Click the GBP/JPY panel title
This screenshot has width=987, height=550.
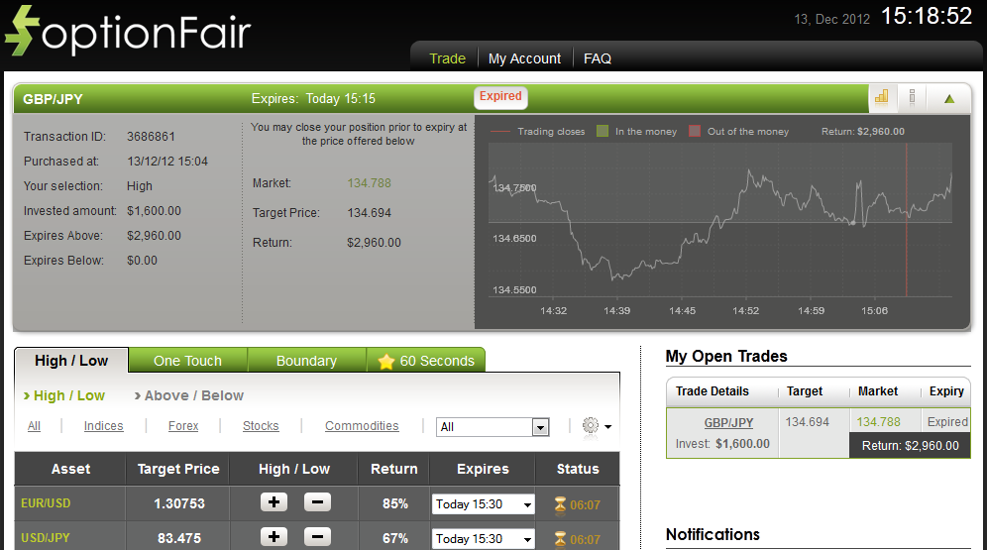point(53,99)
